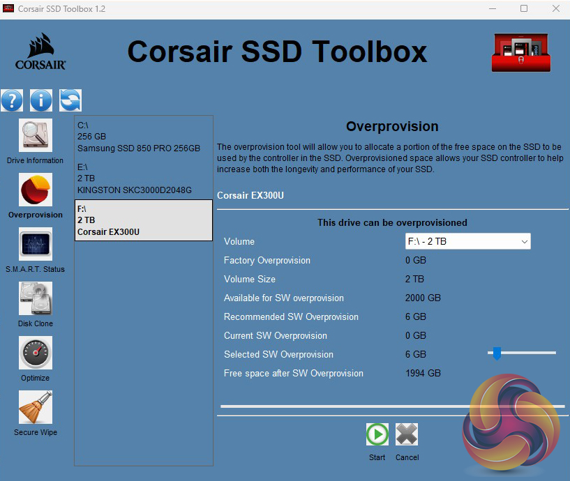Select the F:\ Corsair EX300U drive

[x=143, y=220]
